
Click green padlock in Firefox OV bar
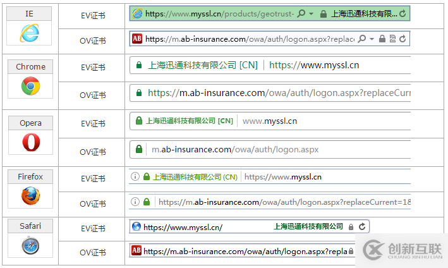(147, 202)
